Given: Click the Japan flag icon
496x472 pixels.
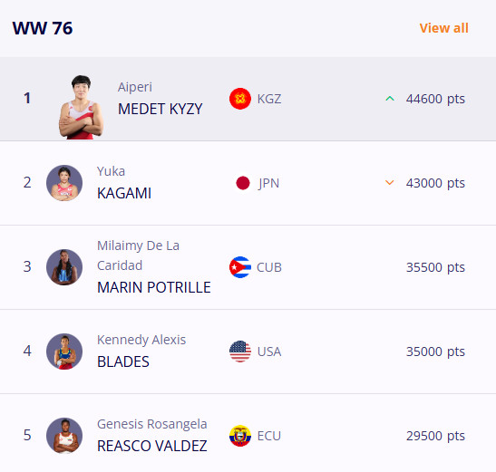Looking at the screenshot, I should [243, 183].
